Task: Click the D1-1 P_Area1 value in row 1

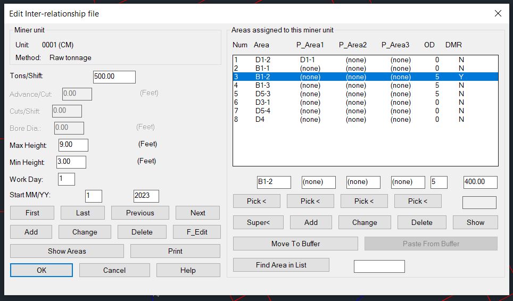Action: (x=307, y=60)
